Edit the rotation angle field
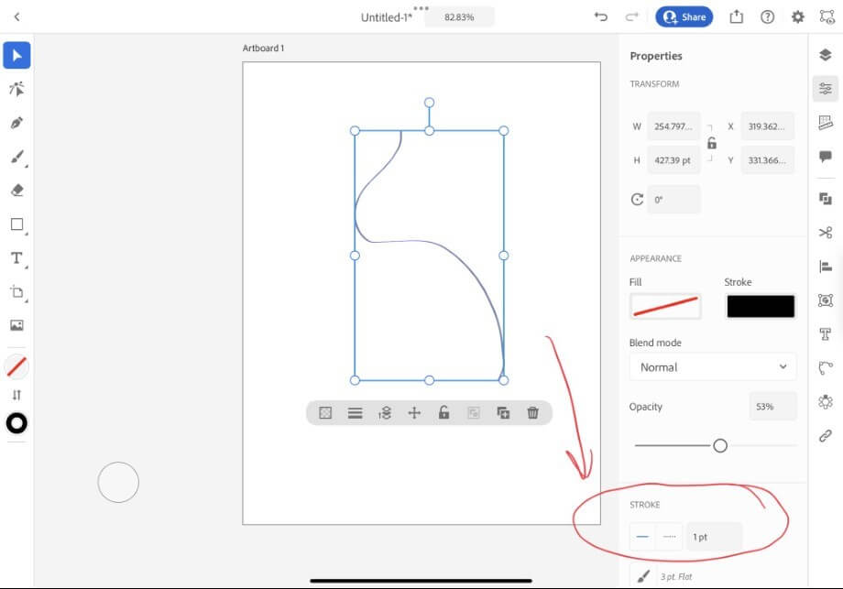The height and width of the screenshot is (589, 843). pos(673,200)
